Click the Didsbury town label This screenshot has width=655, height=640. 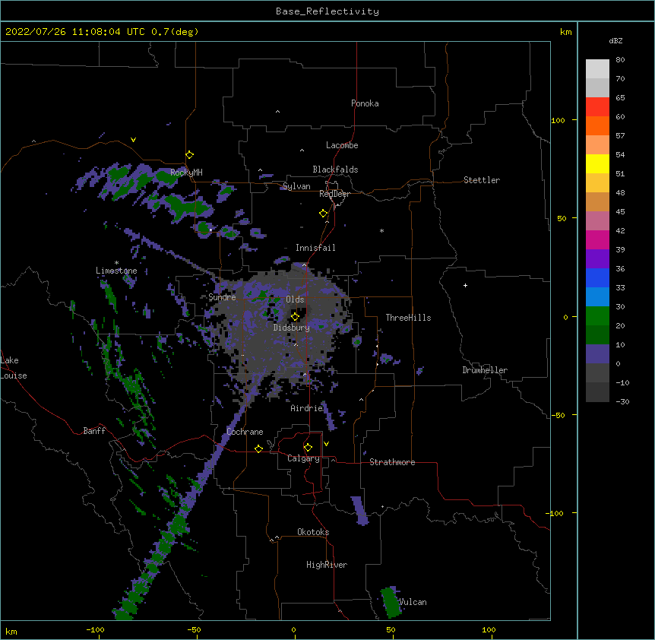[x=292, y=328]
